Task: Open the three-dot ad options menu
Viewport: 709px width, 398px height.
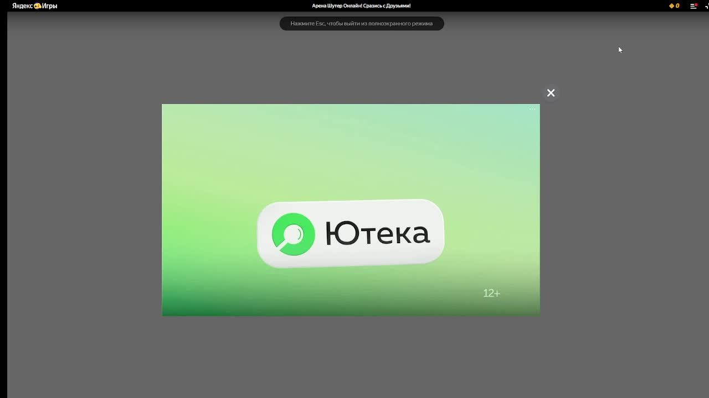Action: 532,109
